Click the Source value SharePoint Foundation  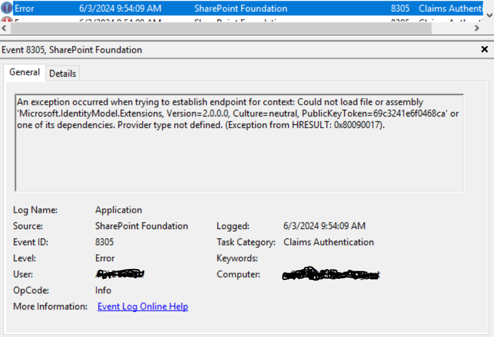(141, 226)
